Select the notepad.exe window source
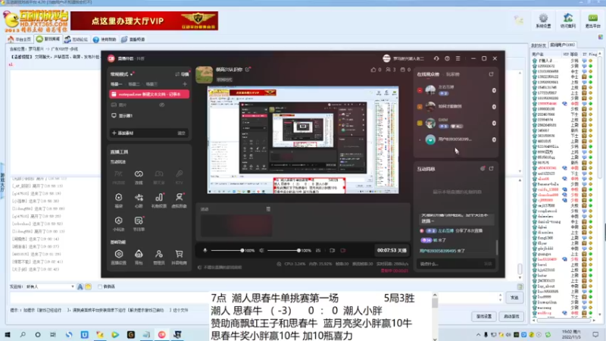This screenshot has height=341, width=606. click(x=149, y=94)
